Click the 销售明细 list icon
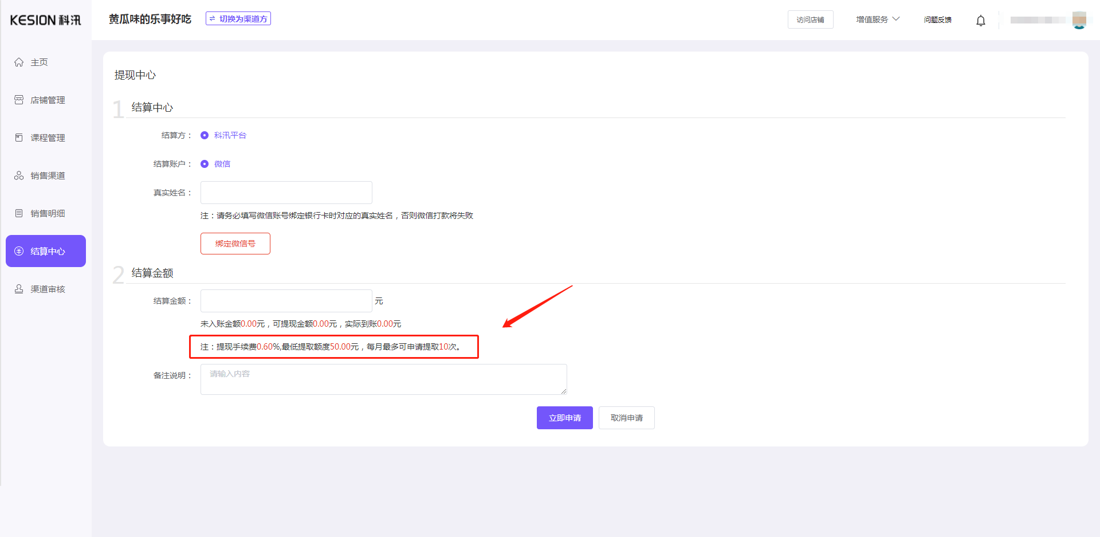 coord(19,214)
